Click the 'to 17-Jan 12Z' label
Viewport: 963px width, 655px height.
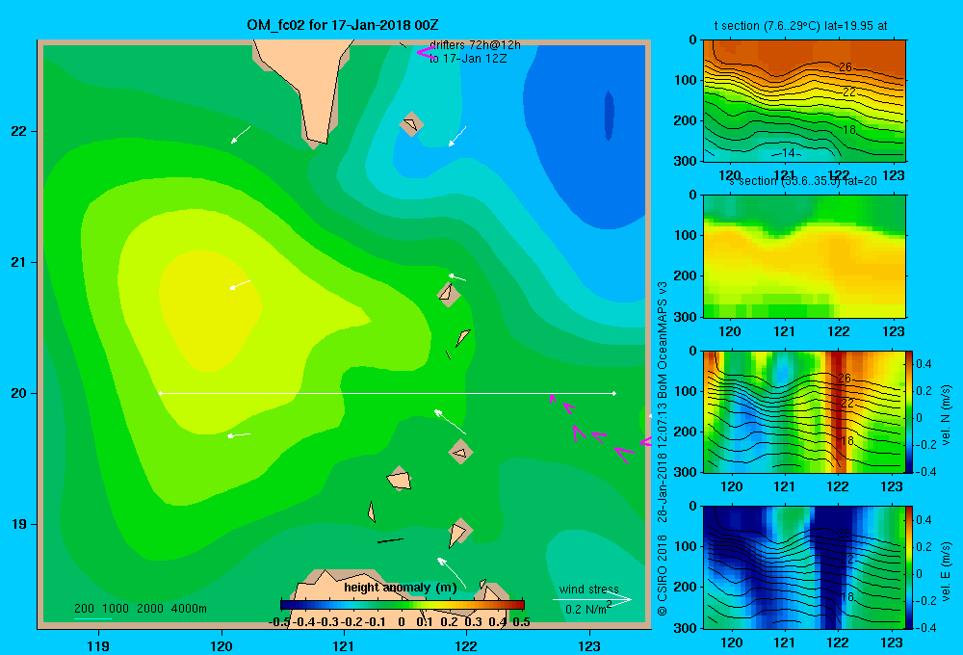point(468,59)
